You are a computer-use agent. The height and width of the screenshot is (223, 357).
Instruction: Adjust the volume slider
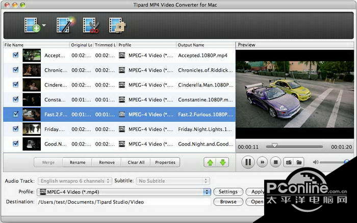[x=334, y=162]
